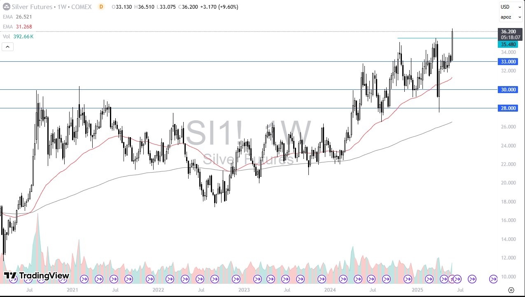Collapse the indicator legend with the chevron
525x297 pixels.
[x=8, y=47]
